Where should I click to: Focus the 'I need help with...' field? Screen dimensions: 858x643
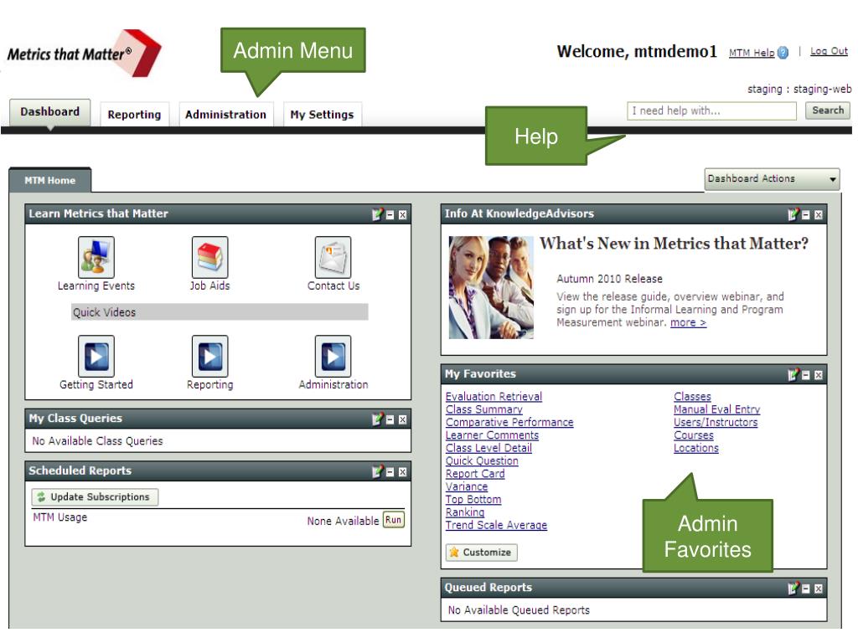(x=712, y=111)
